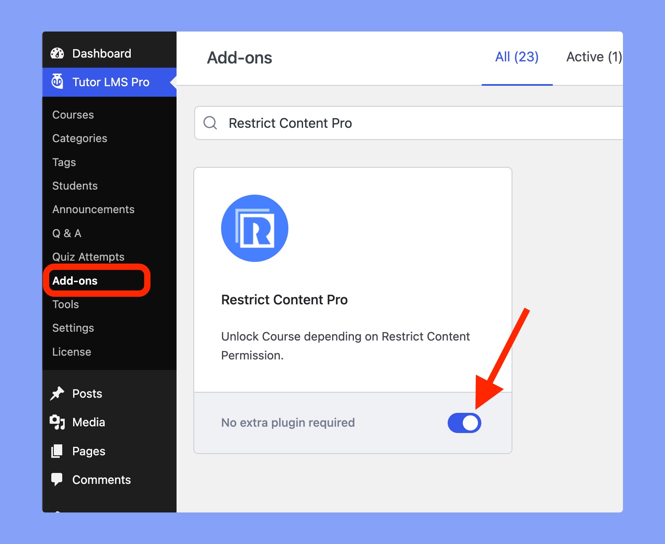Select Add-ons in the sidebar

coord(75,281)
